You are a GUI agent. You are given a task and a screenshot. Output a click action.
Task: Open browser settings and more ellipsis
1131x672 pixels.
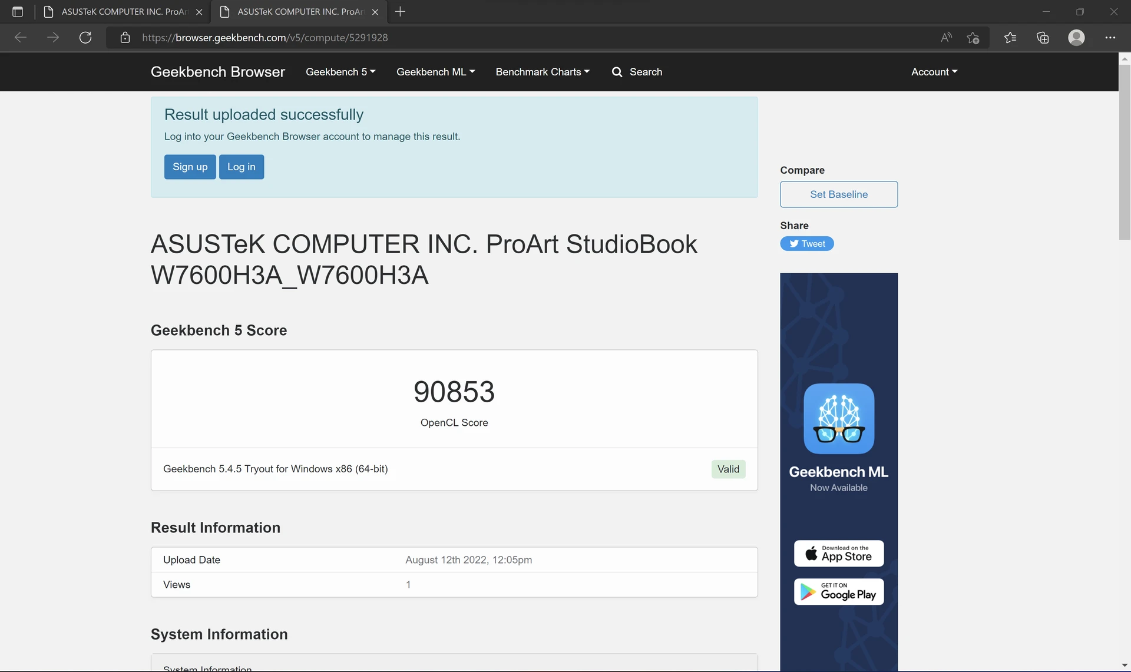(x=1110, y=38)
